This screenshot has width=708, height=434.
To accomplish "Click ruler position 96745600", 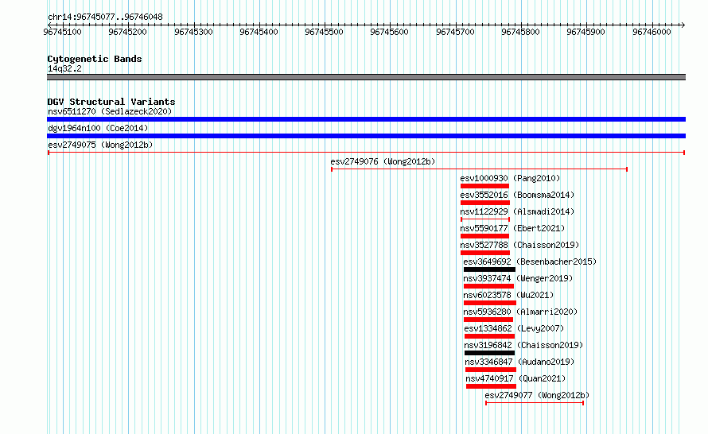I will click(x=389, y=32).
